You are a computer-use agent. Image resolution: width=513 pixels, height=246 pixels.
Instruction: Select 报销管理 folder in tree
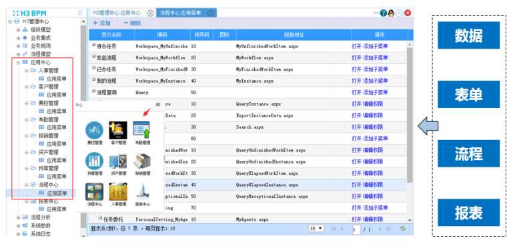[49, 136]
